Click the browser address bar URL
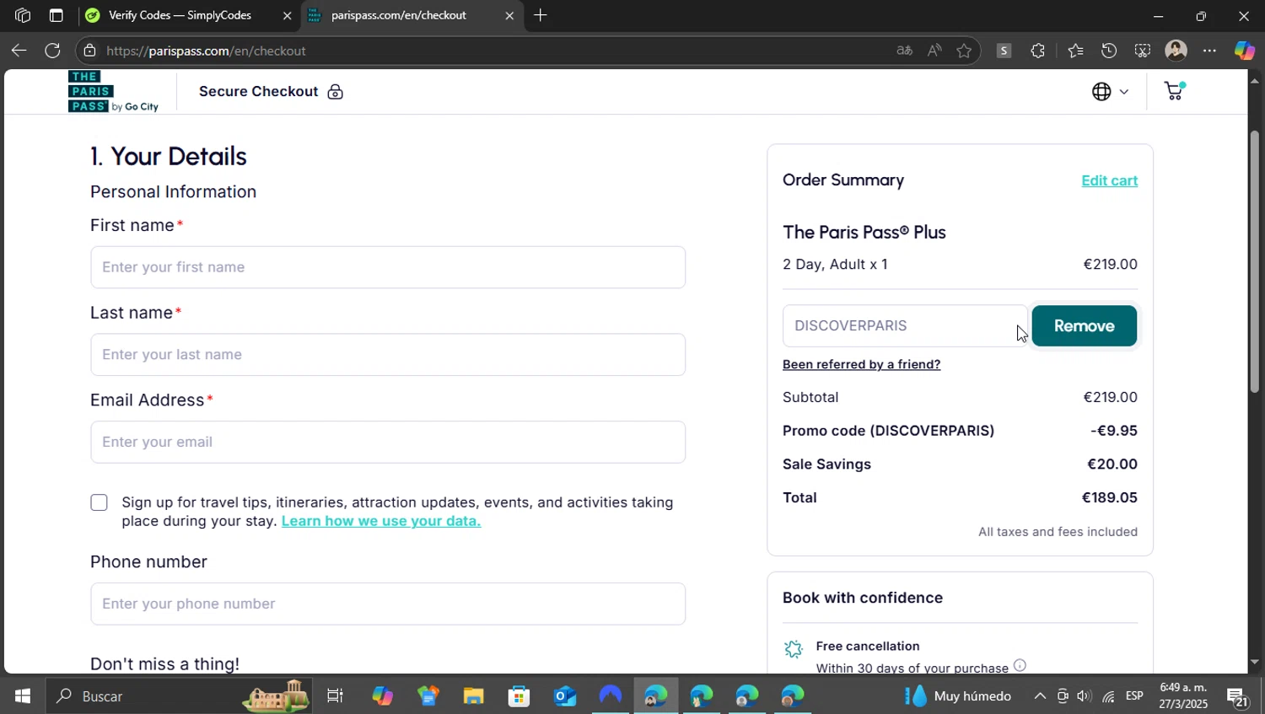1265x714 pixels. (206, 51)
